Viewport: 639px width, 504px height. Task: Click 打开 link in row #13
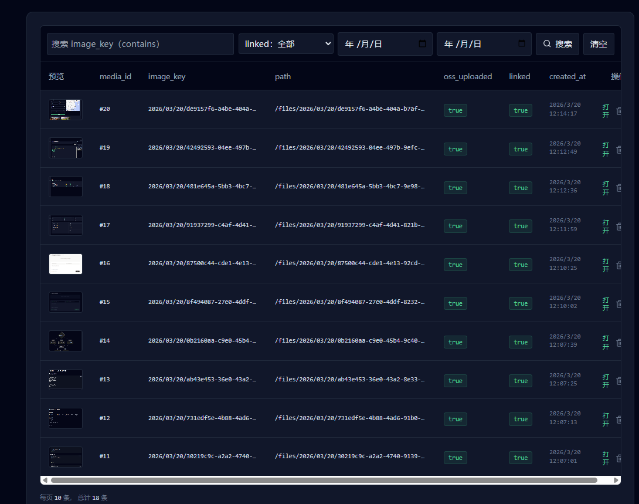point(606,381)
